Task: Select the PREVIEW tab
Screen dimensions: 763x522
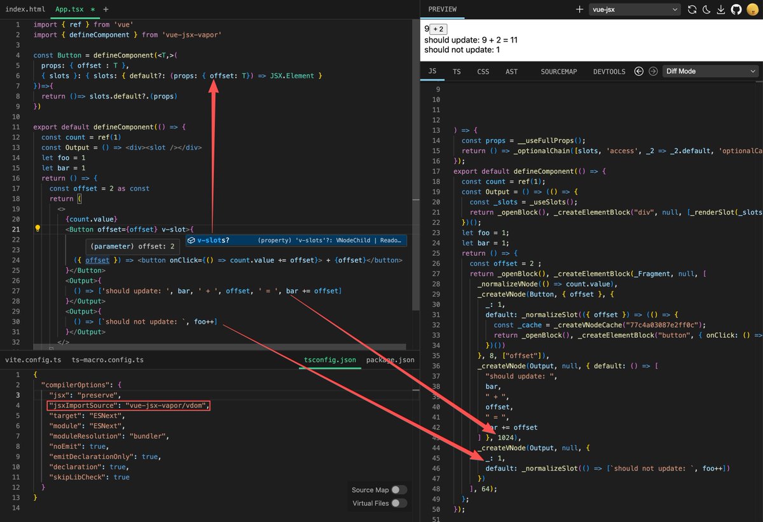Action: (x=443, y=10)
